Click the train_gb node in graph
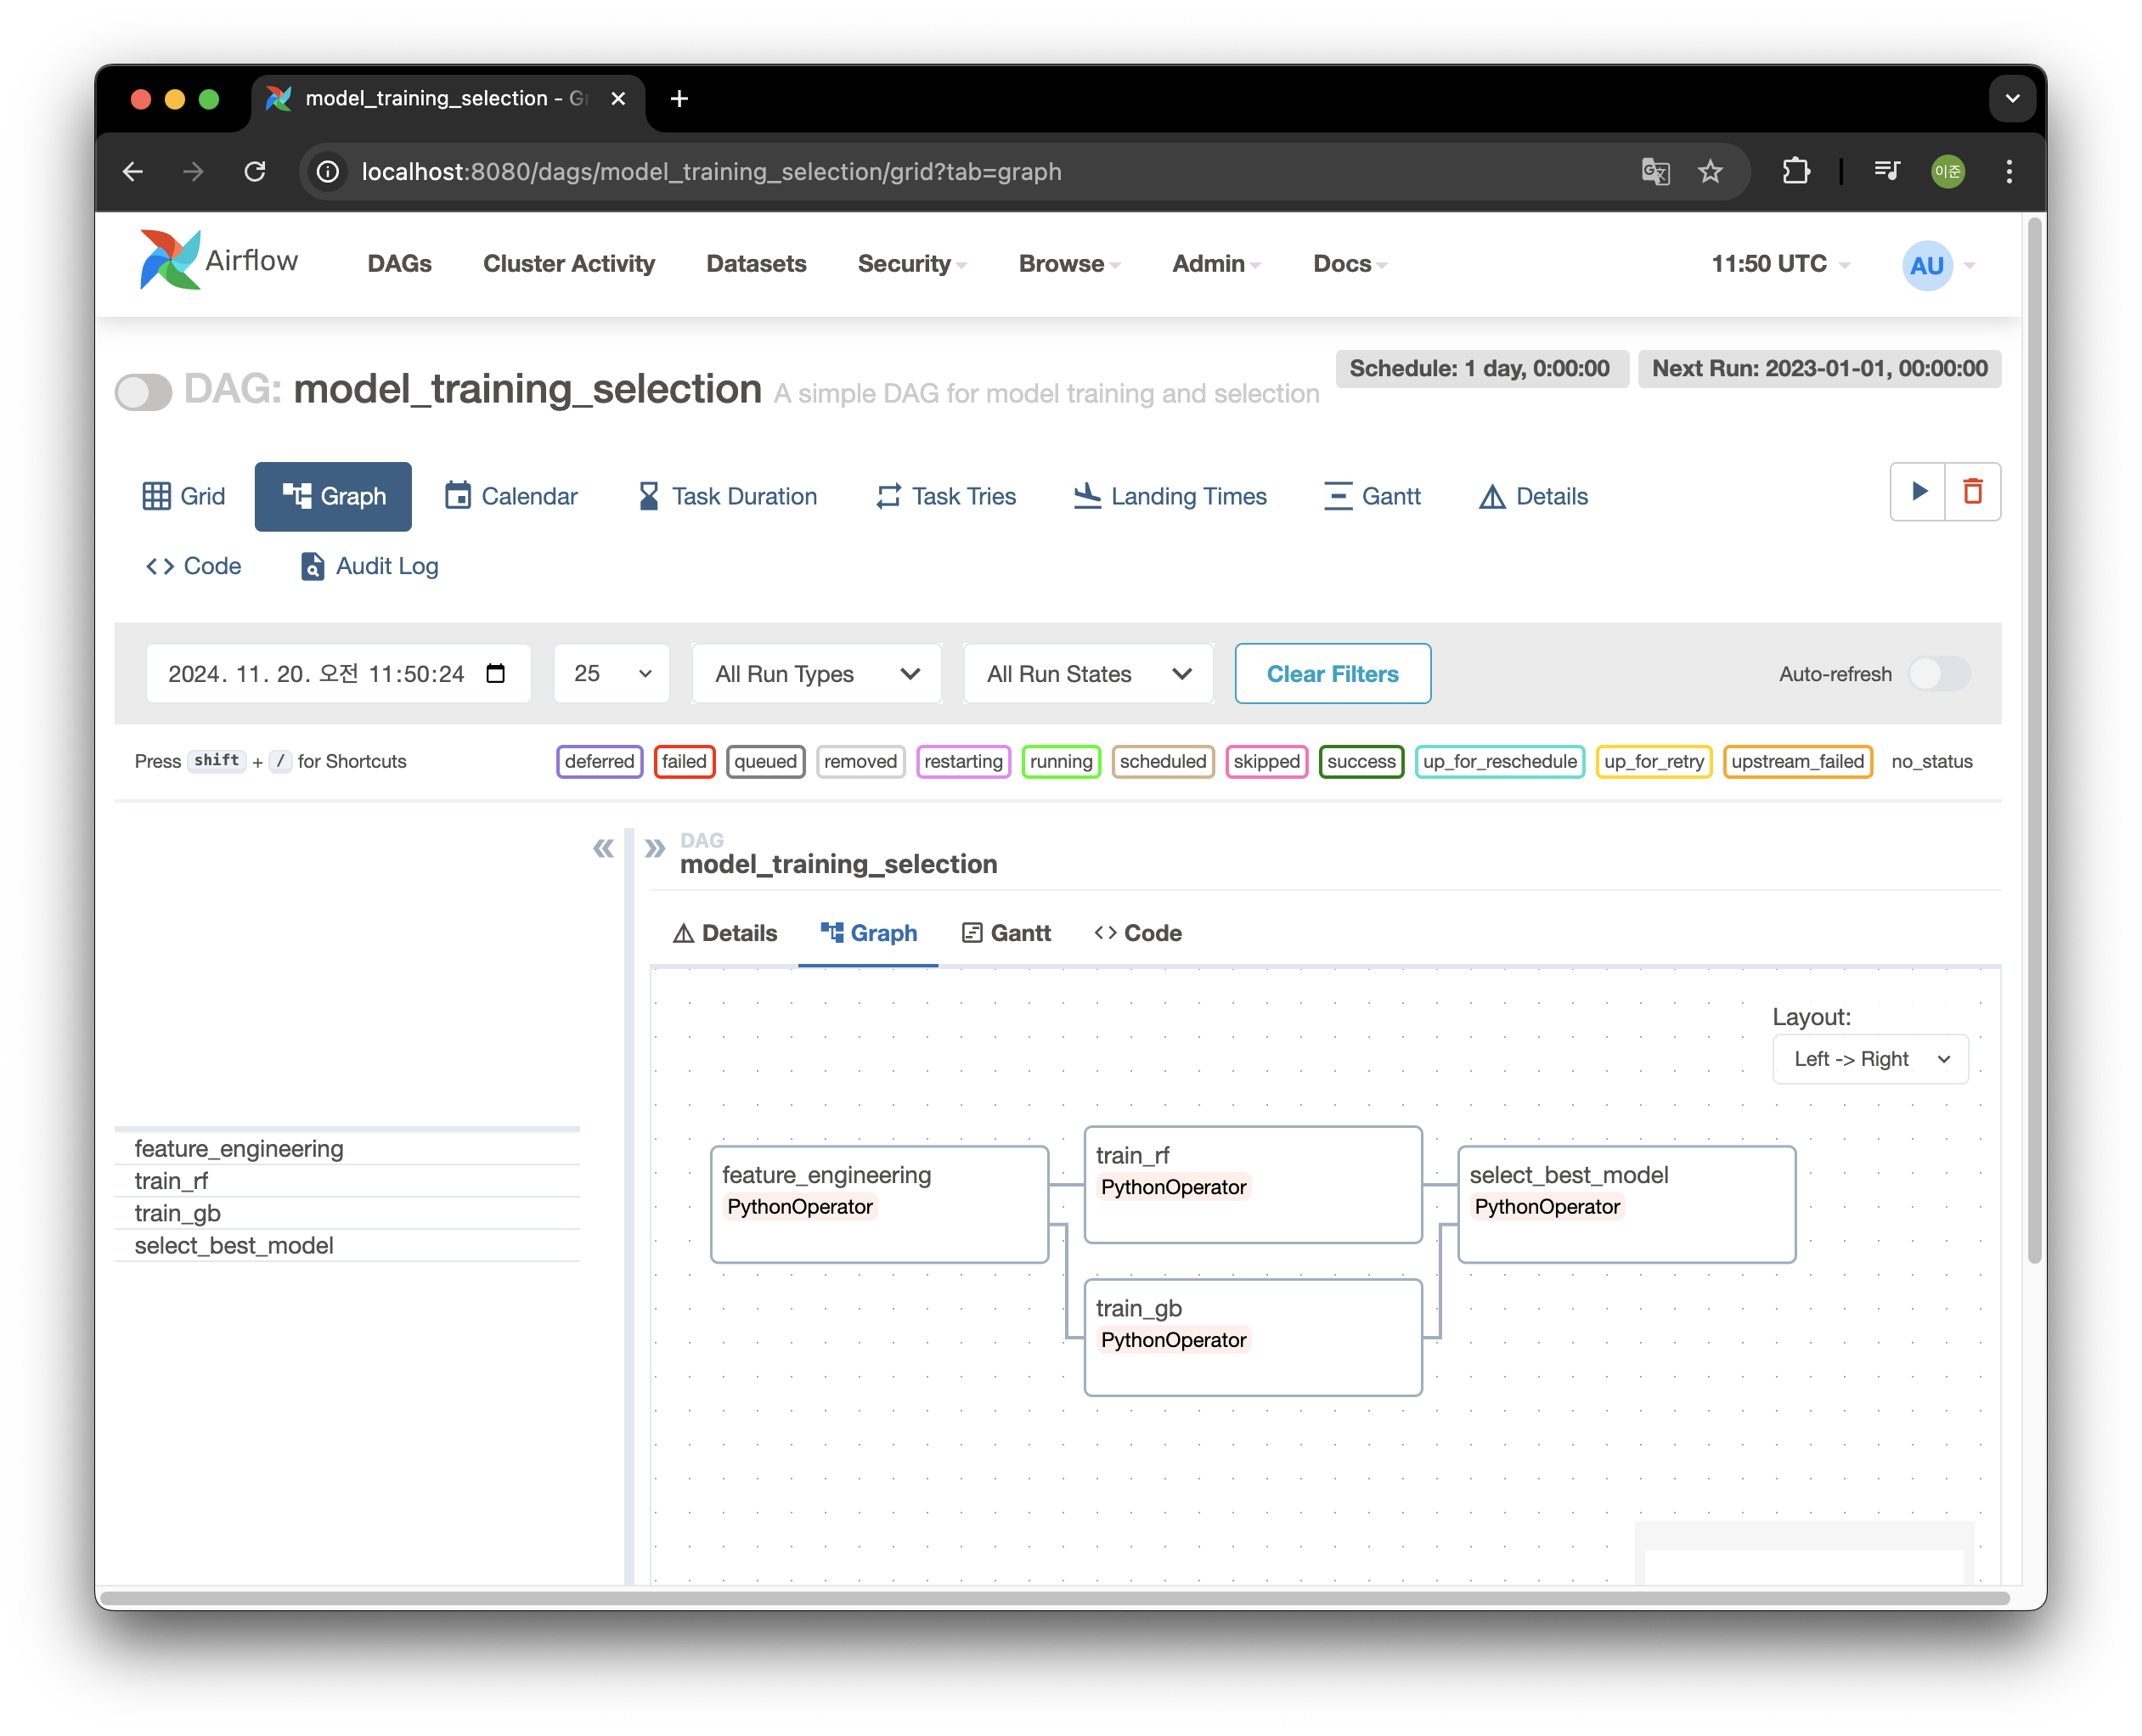The height and width of the screenshot is (1736, 2142). [x=1252, y=1337]
